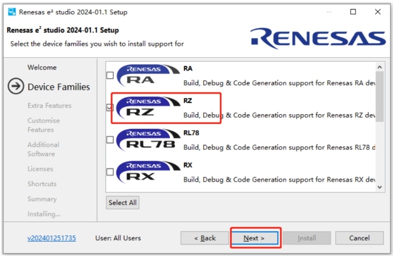The width and height of the screenshot is (395, 258).
Task: Click the RX device family logo
Action: [x=147, y=172]
